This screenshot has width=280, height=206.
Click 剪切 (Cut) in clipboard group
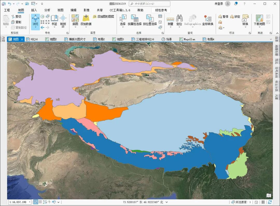point(16,17)
